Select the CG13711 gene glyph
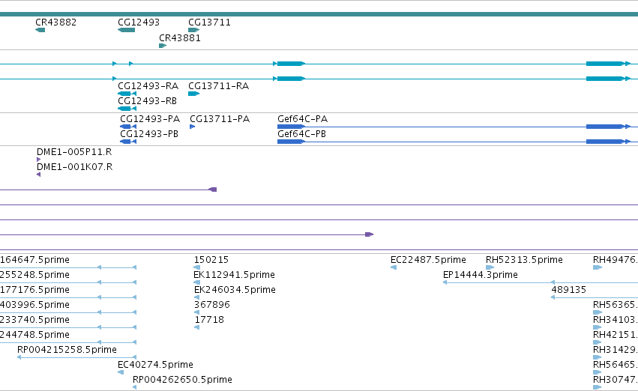 pyautogui.click(x=193, y=30)
